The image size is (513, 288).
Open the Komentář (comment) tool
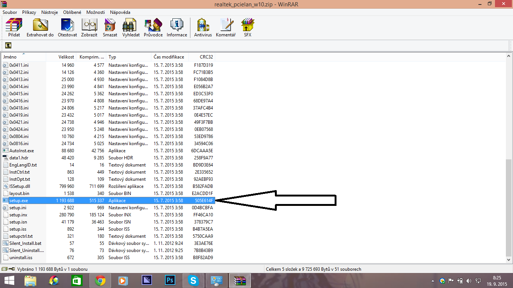226,27
